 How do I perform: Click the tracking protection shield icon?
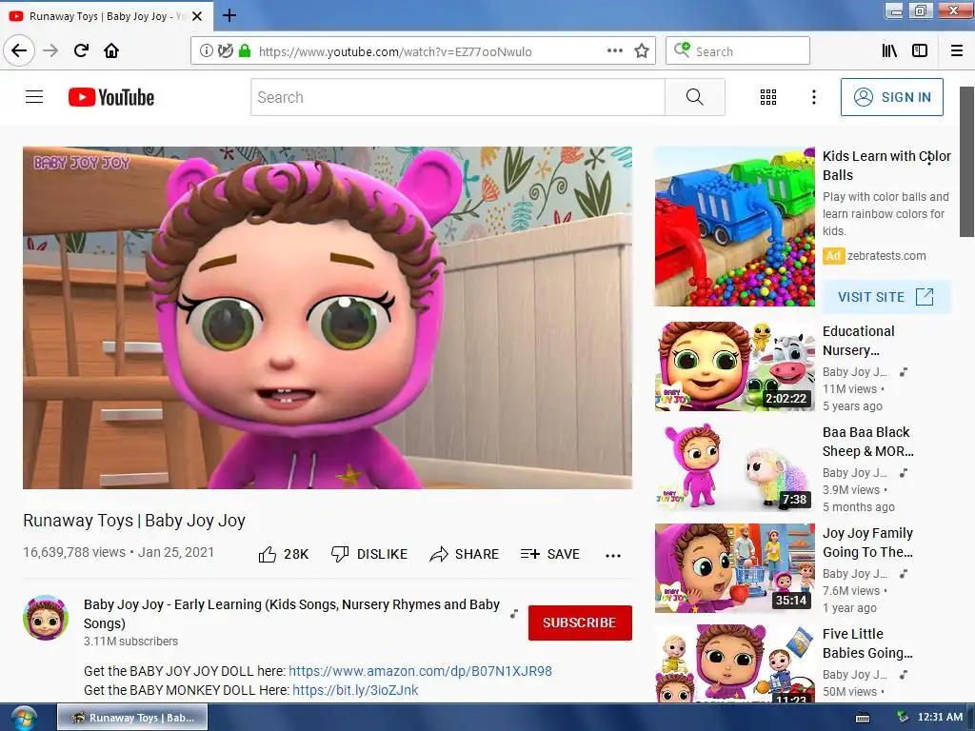226,51
